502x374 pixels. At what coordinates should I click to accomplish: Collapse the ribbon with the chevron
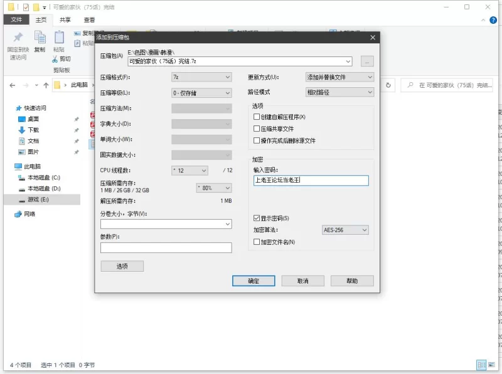click(483, 20)
